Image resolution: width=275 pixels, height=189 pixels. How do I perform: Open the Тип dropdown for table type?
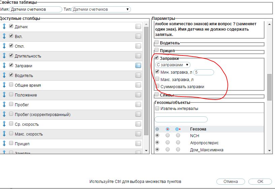coord(101,9)
